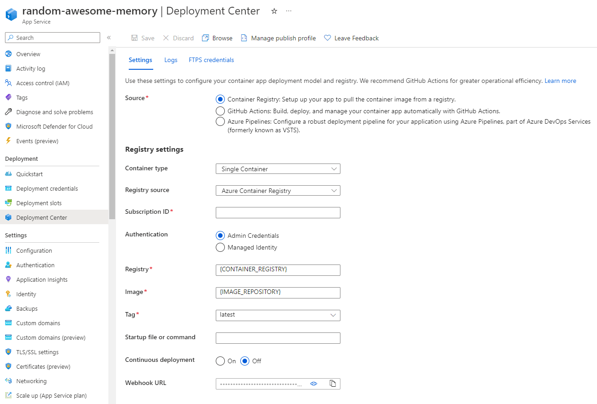
Task: Click the Save button
Action: [x=143, y=38]
